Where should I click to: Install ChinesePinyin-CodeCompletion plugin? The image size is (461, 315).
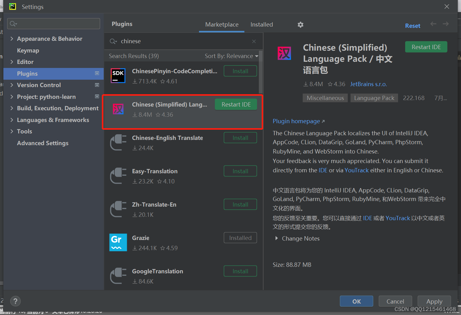point(240,71)
